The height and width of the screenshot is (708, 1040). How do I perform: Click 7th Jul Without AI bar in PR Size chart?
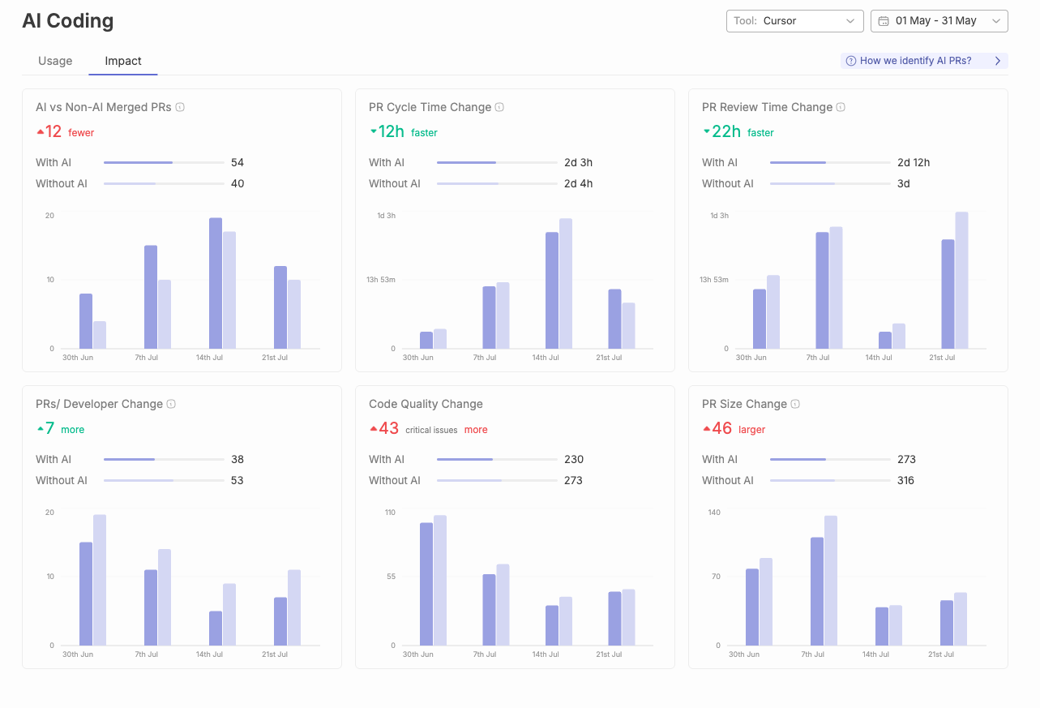click(831, 581)
